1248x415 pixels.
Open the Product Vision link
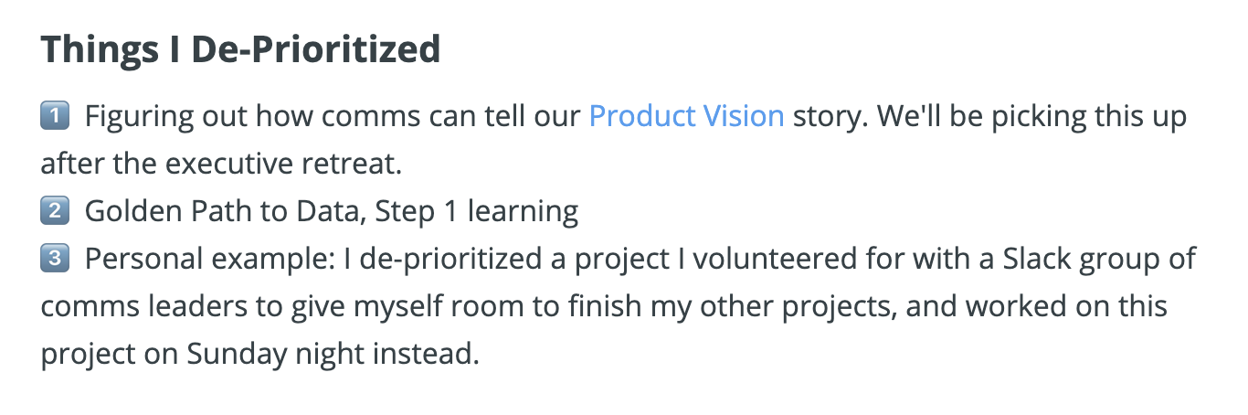point(686,117)
